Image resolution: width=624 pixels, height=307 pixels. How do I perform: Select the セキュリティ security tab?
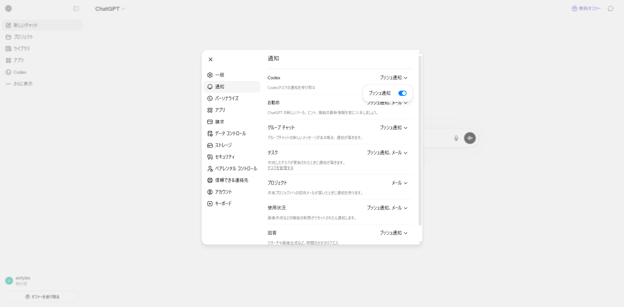pyautogui.click(x=232, y=157)
